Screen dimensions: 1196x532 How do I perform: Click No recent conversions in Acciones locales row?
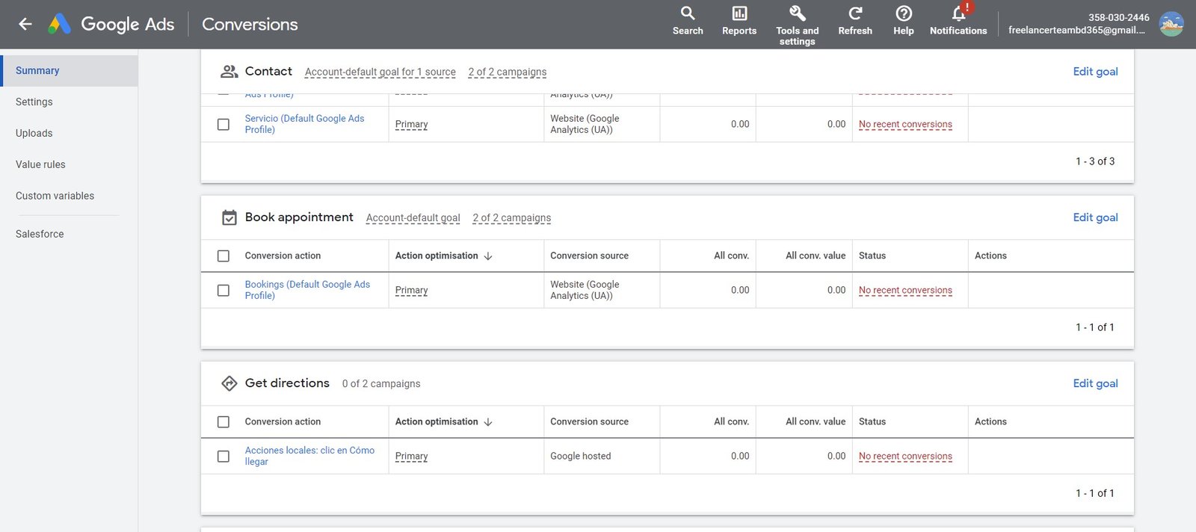[905, 456]
